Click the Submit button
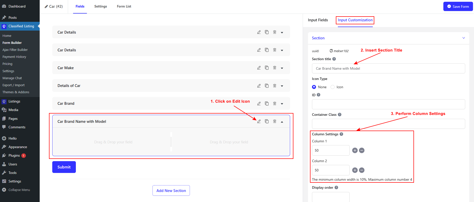This screenshot has height=202, width=474. tap(64, 167)
